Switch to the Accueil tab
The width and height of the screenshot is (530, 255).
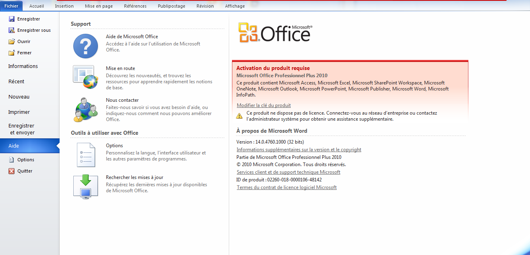coord(37,6)
